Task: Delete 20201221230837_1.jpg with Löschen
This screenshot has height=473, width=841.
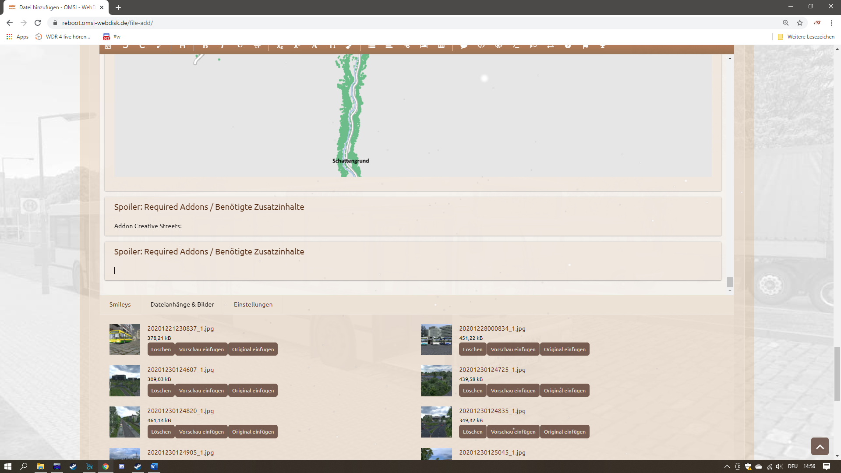Action: [161, 349]
